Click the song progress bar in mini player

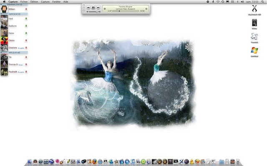pos(126,11)
